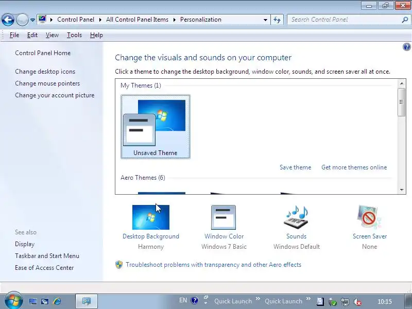Click the Sounds link text

[x=297, y=236]
